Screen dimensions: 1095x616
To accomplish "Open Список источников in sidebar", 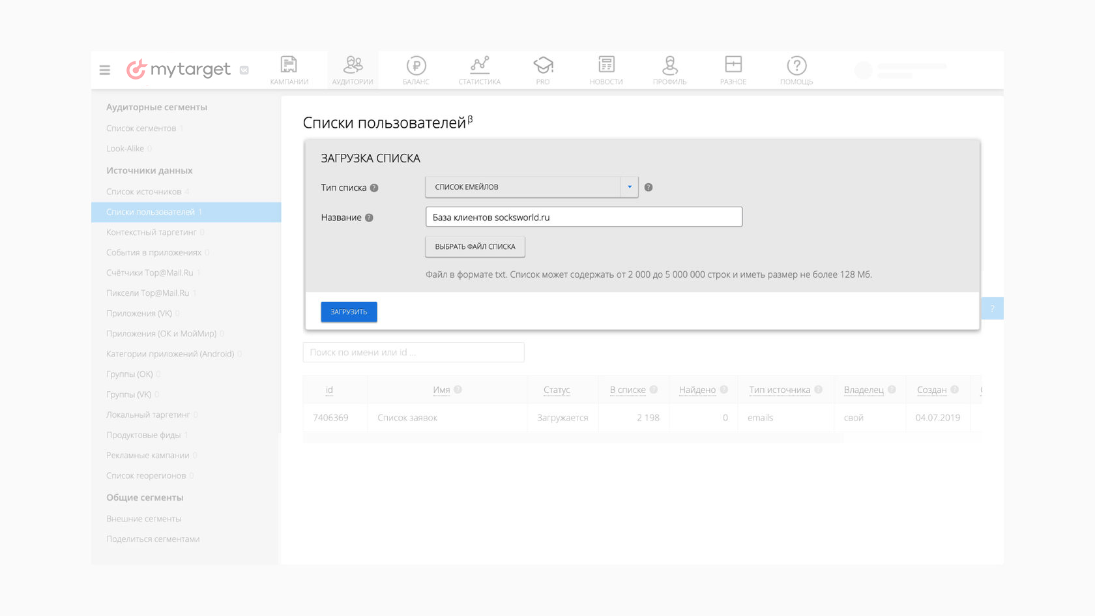I will [144, 192].
